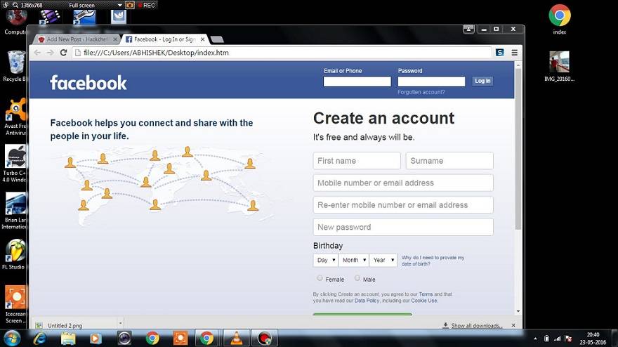Click the New password field
Image resolution: width=618 pixels, height=347 pixels.
pos(403,227)
